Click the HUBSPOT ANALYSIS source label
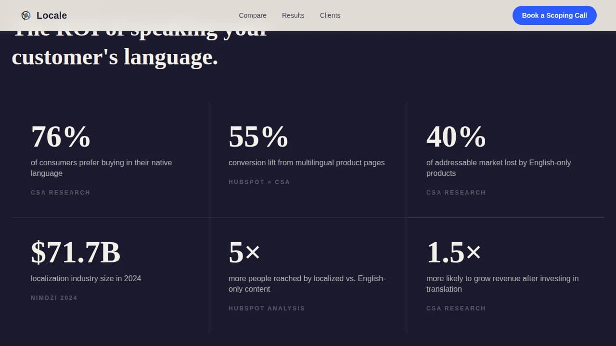The image size is (616, 346). (x=267, y=308)
